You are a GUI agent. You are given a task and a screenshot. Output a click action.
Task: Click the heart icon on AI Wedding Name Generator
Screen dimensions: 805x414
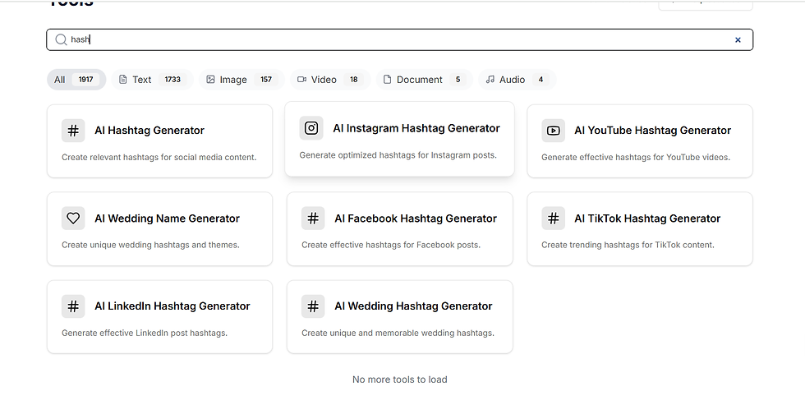pos(73,218)
